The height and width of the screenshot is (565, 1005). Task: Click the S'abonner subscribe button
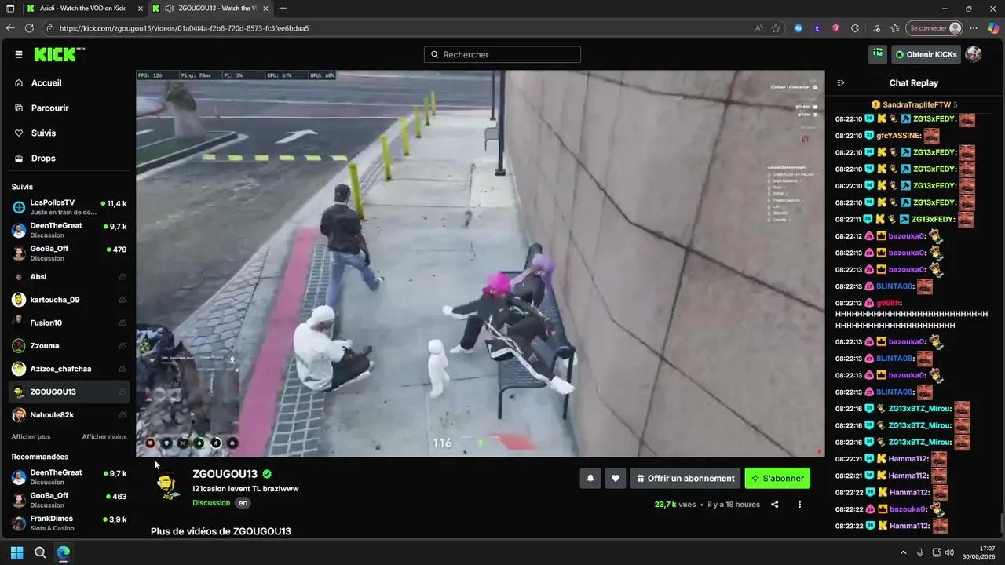777,478
